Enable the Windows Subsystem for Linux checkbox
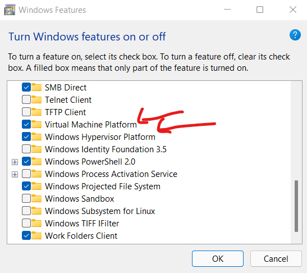The width and height of the screenshot is (307, 273). click(x=26, y=211)
